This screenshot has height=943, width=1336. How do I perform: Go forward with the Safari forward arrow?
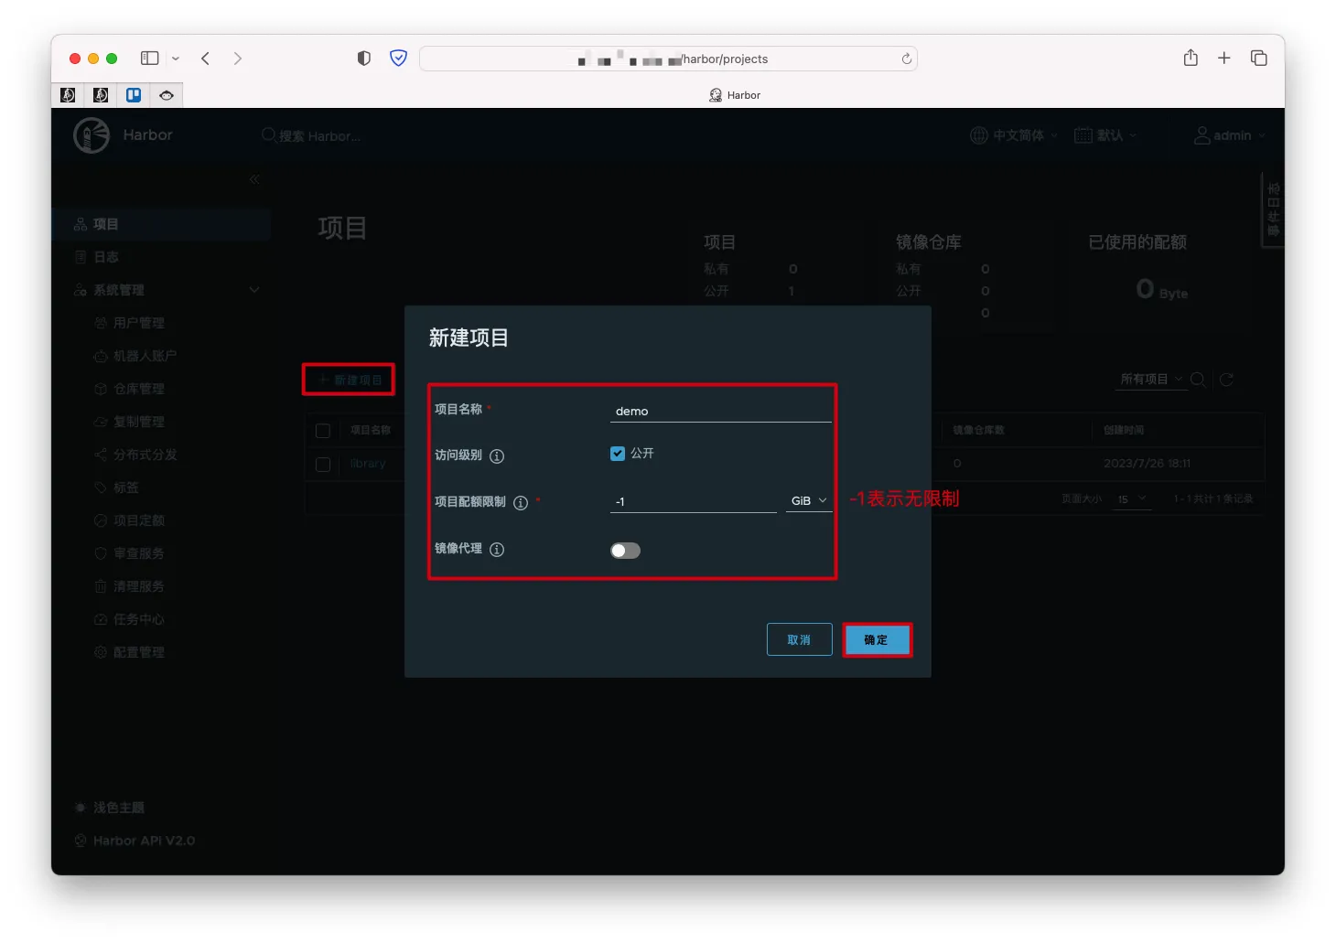coord(238,59)
